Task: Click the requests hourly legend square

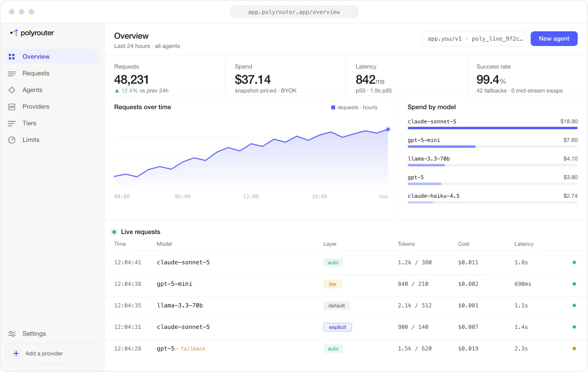Action: (333, 107)
